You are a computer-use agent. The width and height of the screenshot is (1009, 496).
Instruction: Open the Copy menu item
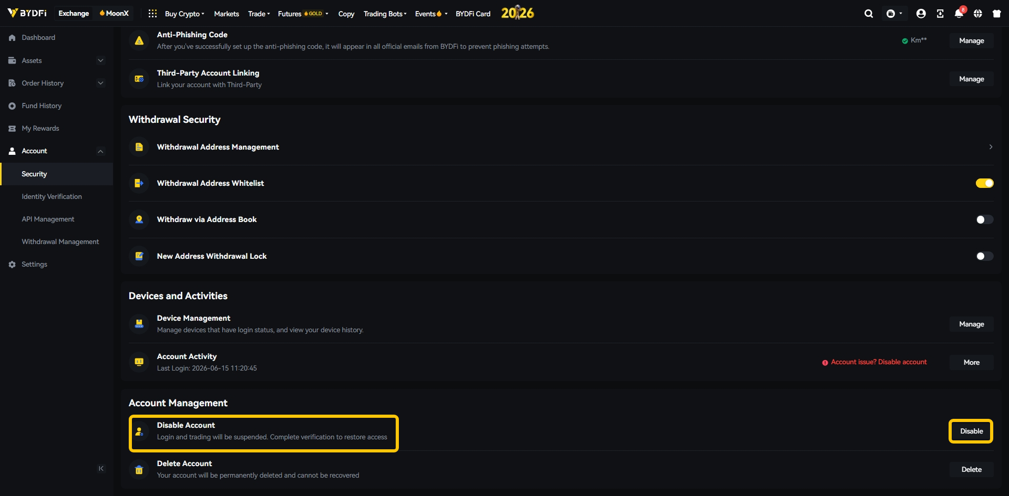346,14
